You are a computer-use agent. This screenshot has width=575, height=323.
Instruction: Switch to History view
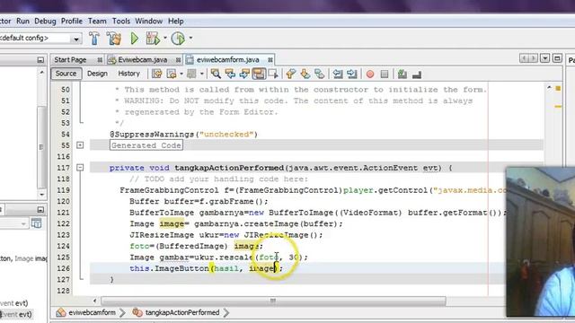coord(128,74)
